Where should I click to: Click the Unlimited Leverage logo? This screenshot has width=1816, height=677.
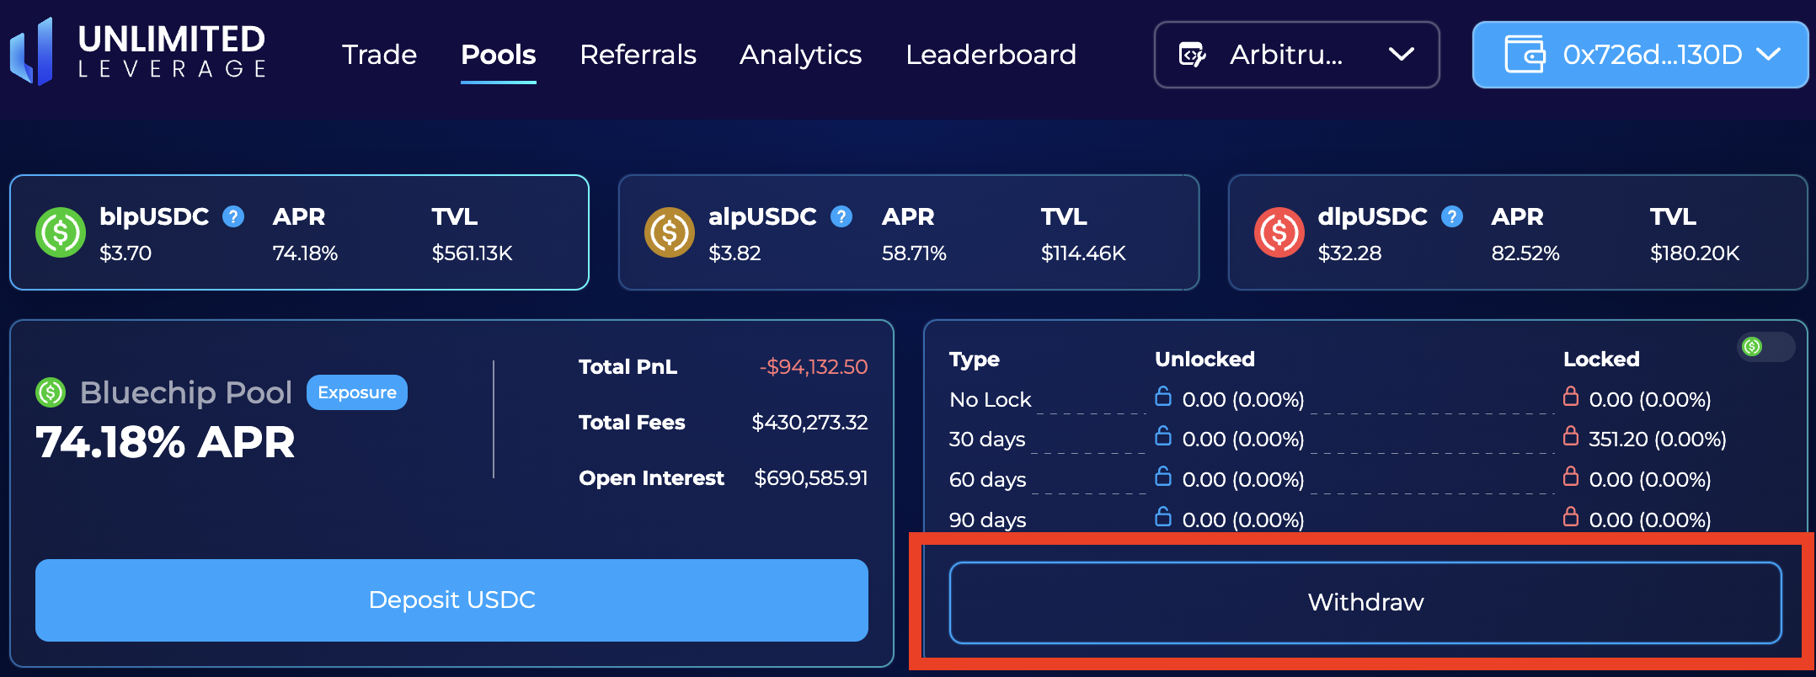pyautogui.click(x=139, y=52)
